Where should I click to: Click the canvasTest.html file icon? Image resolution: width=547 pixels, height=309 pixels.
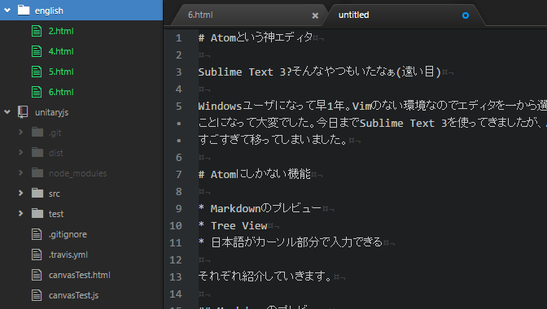[x=37, y=275]
